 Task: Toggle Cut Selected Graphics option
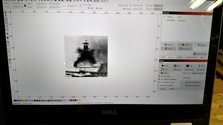point(159,79)
